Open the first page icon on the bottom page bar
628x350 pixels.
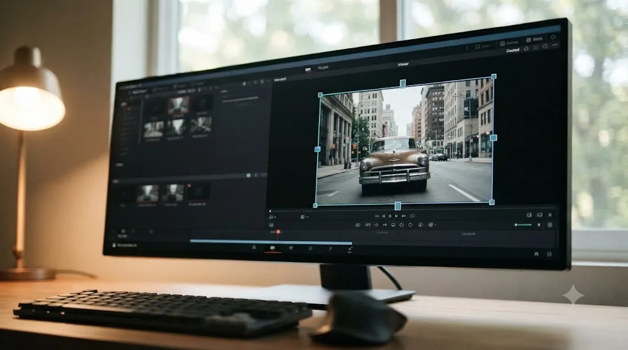click(x=254, y=247)
